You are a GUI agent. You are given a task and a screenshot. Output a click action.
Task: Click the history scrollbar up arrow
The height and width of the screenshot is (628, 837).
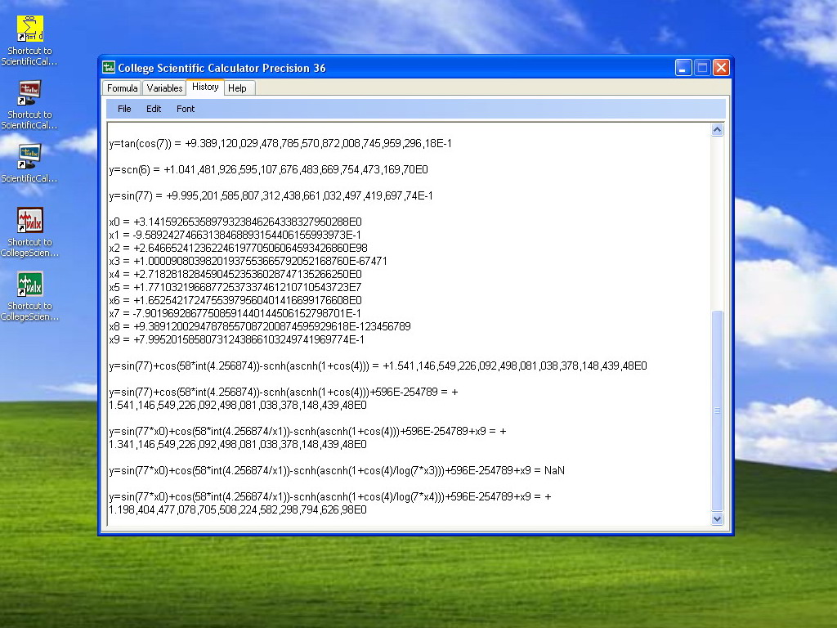point(718,130)
